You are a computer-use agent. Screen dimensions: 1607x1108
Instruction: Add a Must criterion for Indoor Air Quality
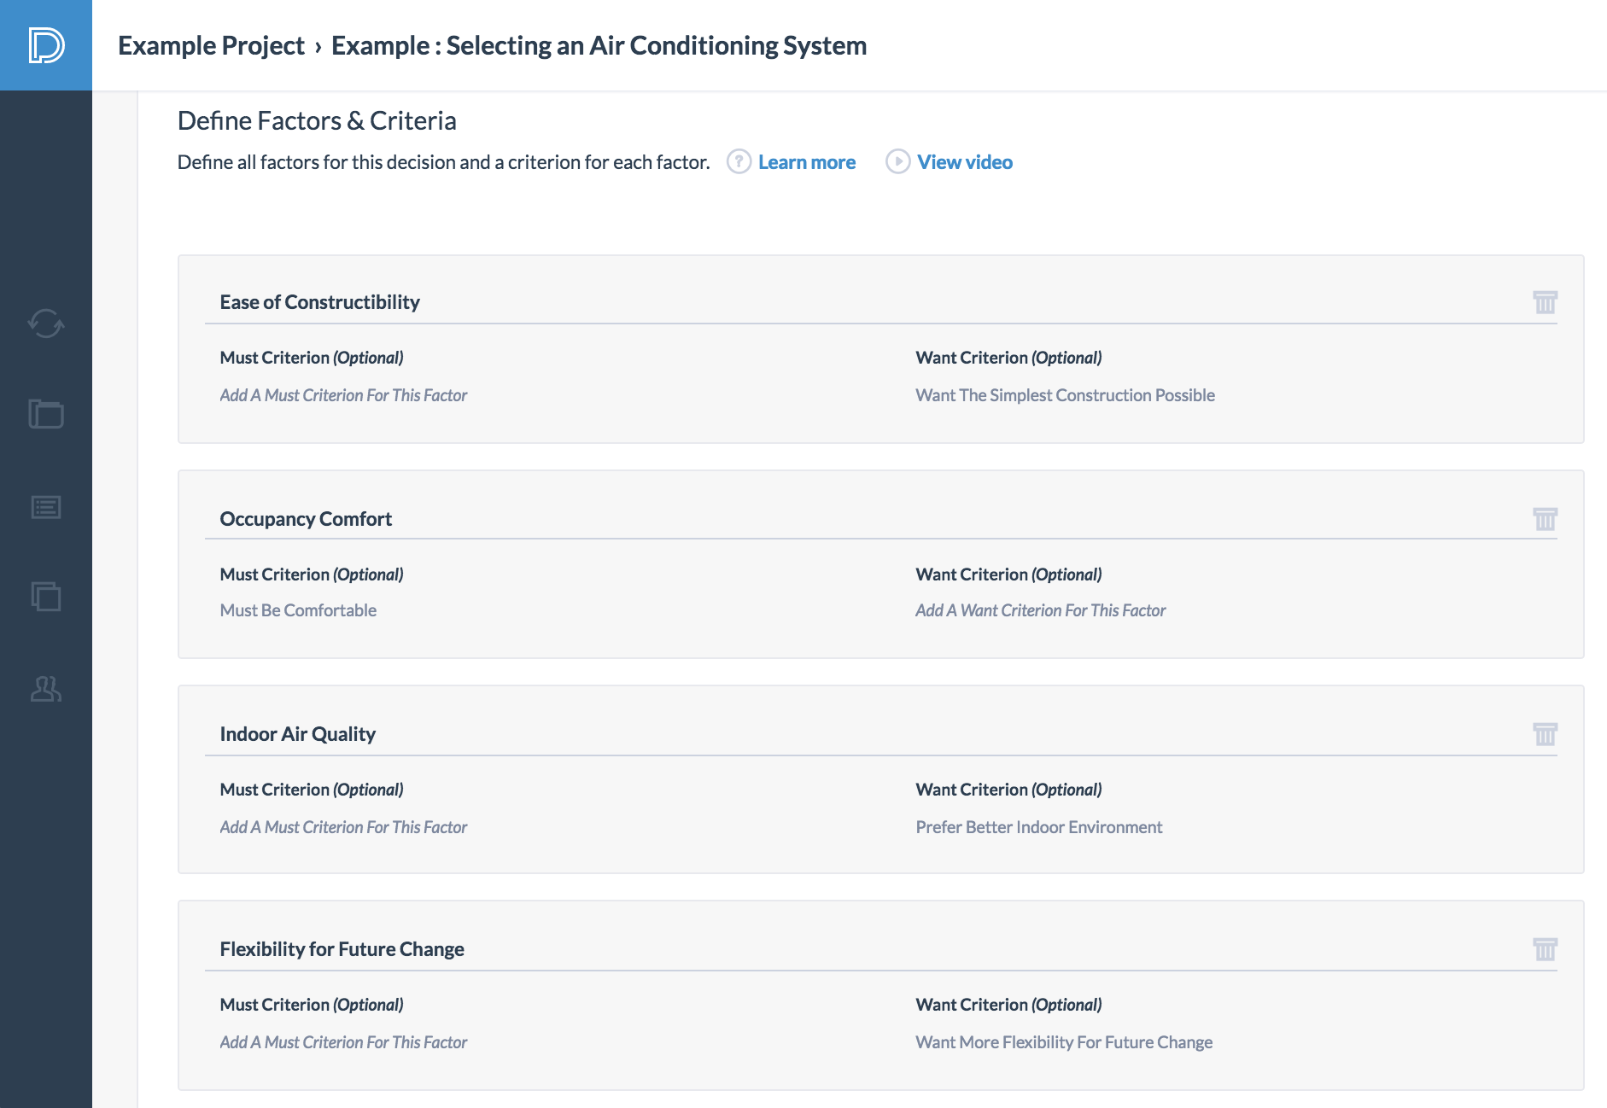click(343, 827)
